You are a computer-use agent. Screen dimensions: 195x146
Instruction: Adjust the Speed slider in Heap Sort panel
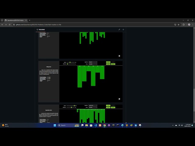click(x=71, y=62)
